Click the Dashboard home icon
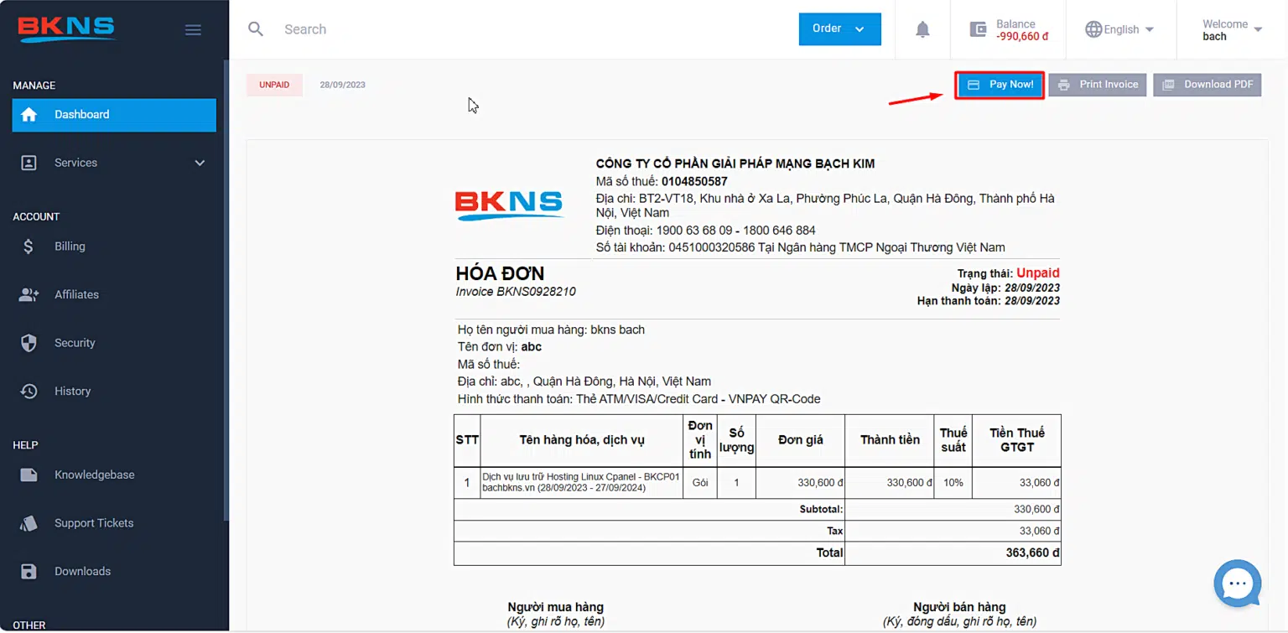This screenshot has height=633, width=1288. (29, 115)
